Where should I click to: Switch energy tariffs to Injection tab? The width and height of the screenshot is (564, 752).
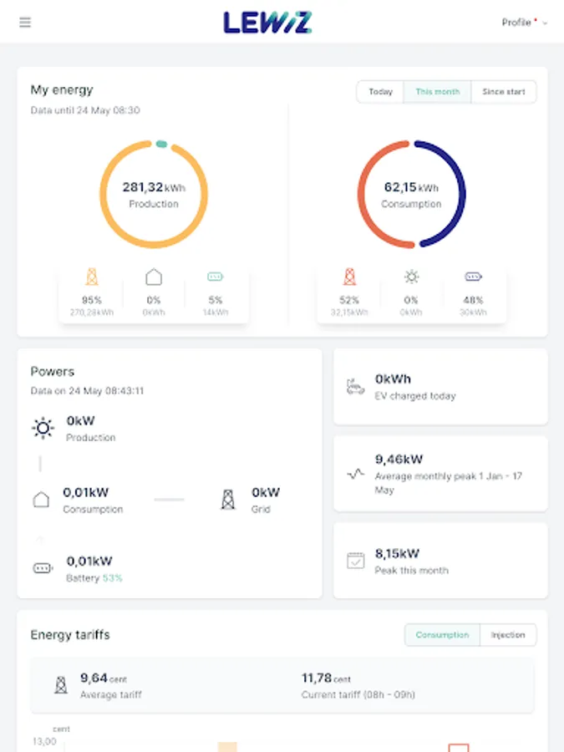[x=508, y=635]
